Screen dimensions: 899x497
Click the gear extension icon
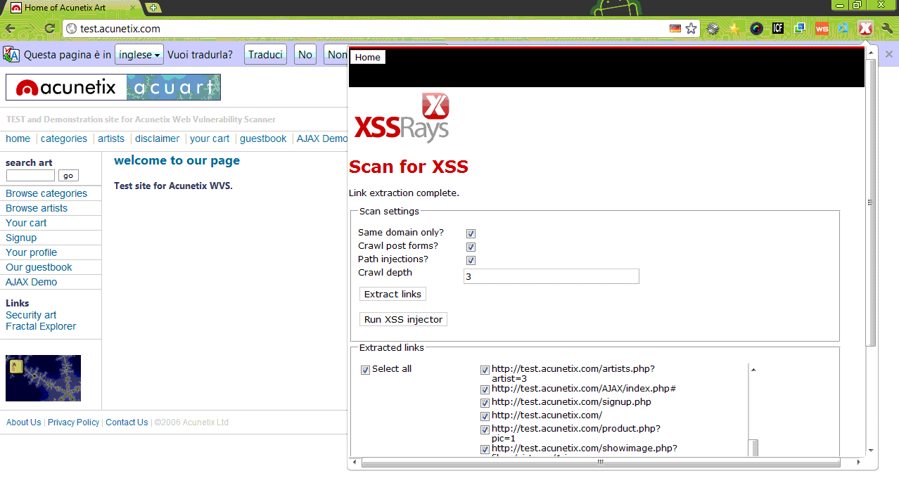pyautogui.click(x=713, y=29)
